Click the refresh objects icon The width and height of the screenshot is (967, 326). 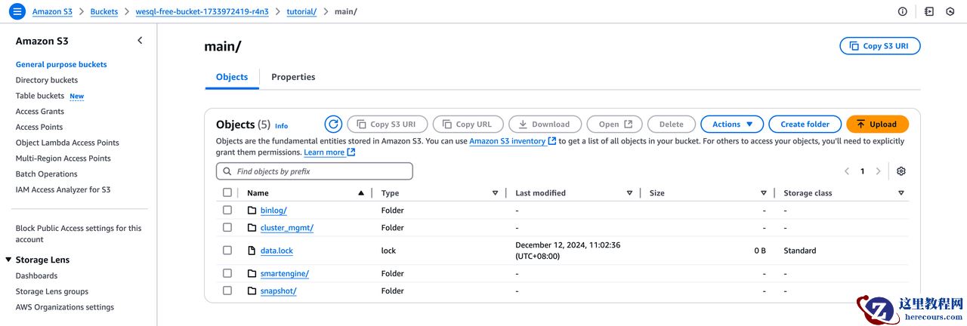coord(333,125)
